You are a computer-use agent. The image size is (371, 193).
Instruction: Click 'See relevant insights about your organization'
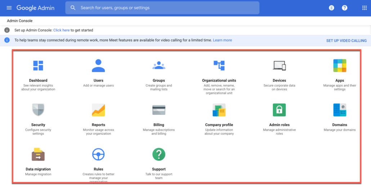click(x=38, y=87)
